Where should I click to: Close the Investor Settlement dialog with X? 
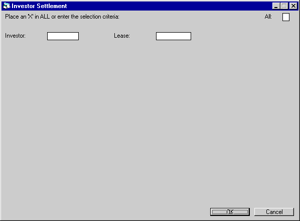[x=293, y=6]
